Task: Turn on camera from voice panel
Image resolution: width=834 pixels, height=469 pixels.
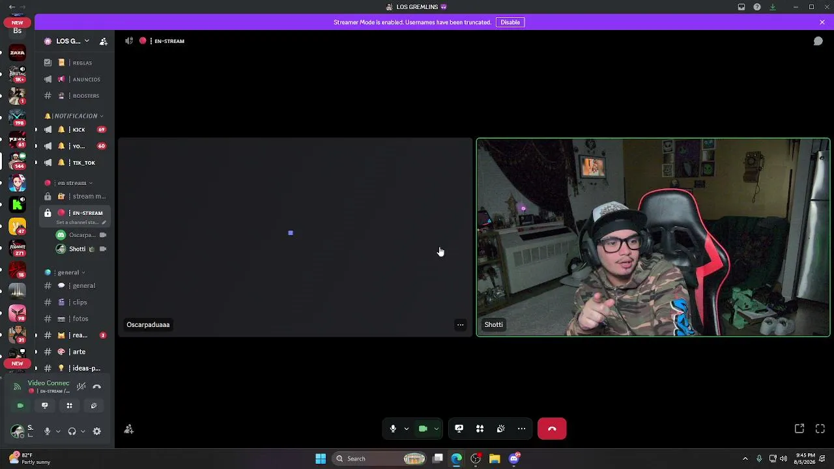Action: coord(20,405)
